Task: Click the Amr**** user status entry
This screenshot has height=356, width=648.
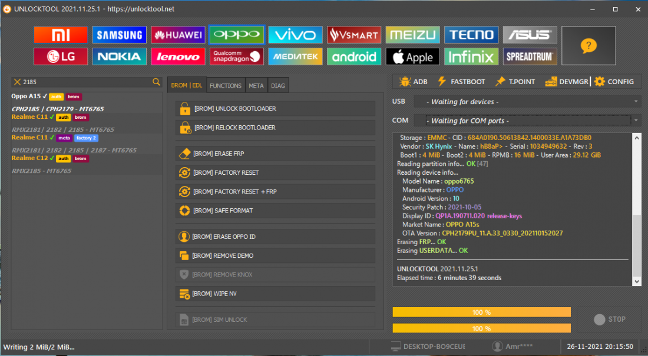Action: point(513,347)
